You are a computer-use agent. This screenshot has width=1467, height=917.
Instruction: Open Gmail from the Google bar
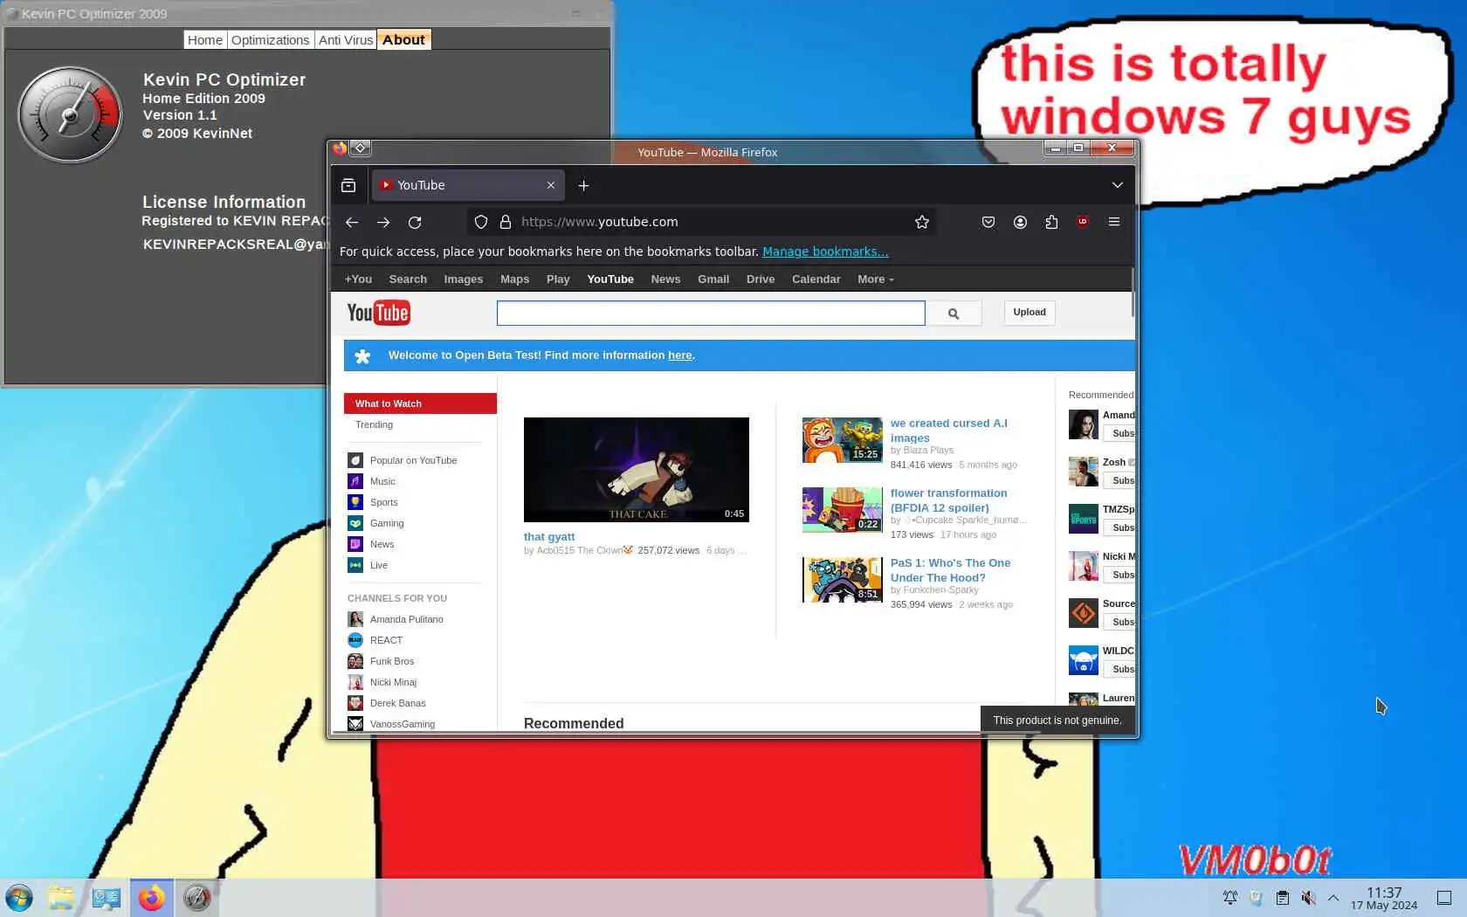[x=713, y=279]
